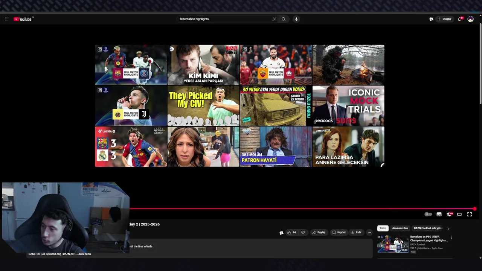Click the red video progress bar

pyautogui.click(x=301, y=209)
